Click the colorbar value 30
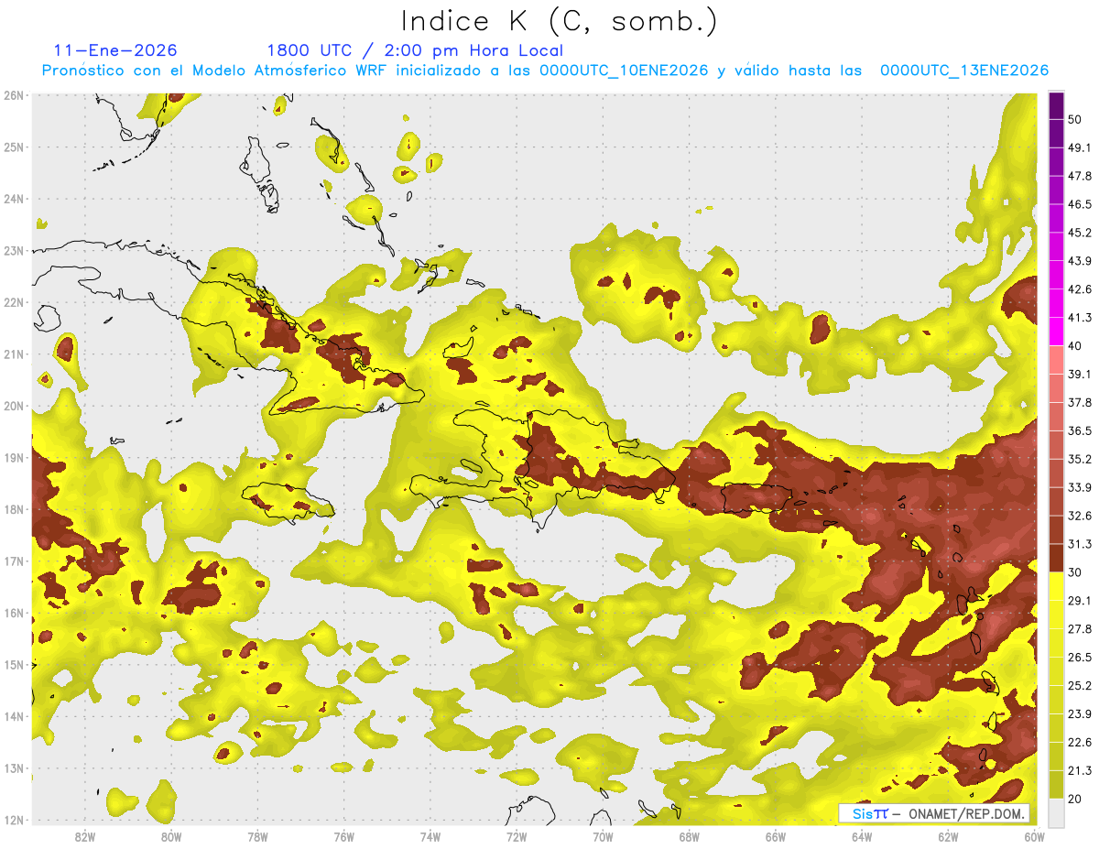 pos(1075,572)
